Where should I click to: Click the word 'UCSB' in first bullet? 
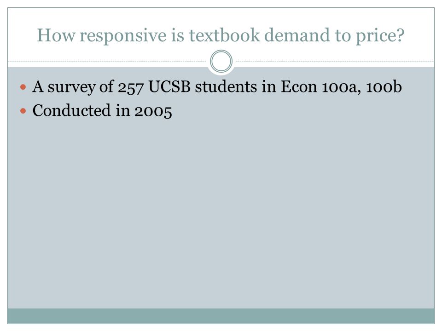(169, 87)
